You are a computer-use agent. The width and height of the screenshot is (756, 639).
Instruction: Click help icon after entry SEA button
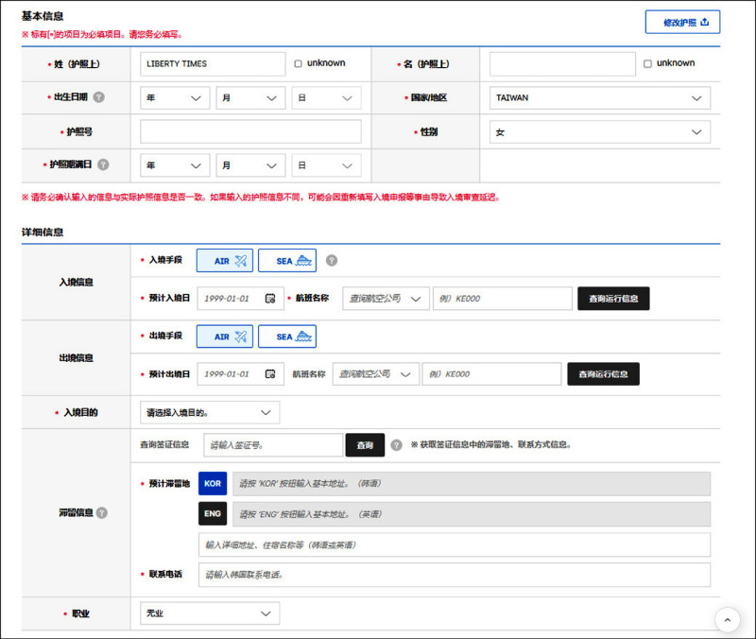tap(332, 260)
